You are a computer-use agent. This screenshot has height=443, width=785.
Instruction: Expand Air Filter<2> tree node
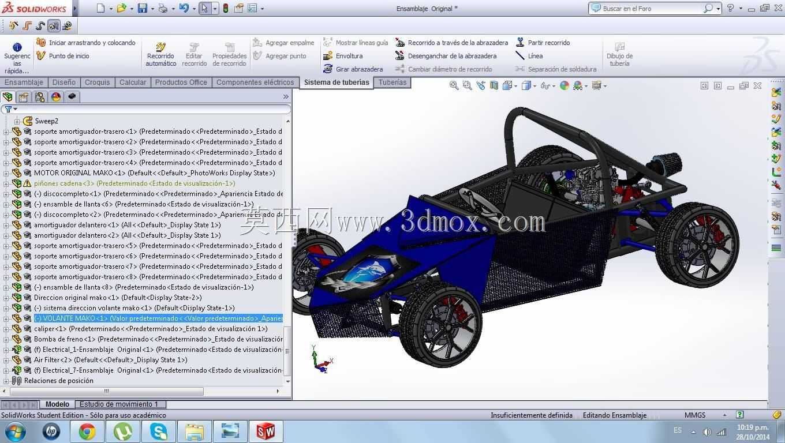tap(6, 360)
